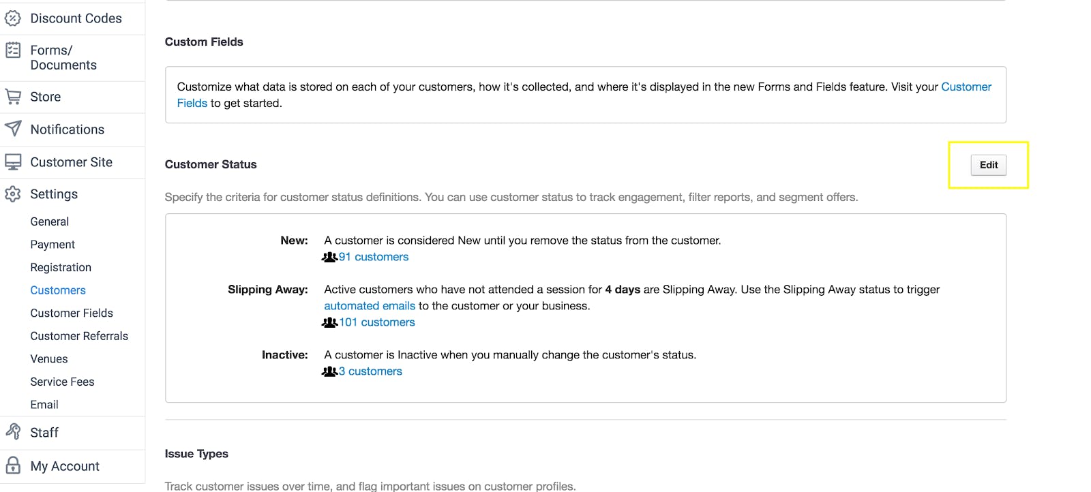Open Service Fees settings submenu
1091x492 pixels.
coord(62,382)
